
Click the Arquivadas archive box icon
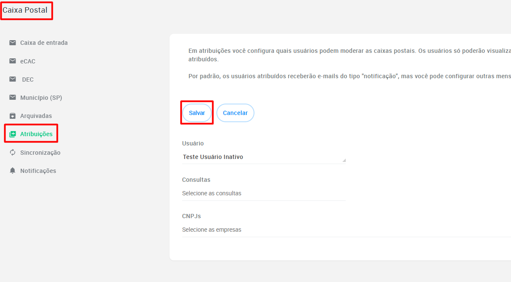[x=13, y=116]
